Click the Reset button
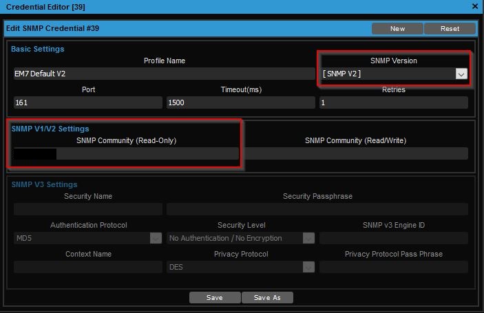Viewport: 484px width, 313px height. [450, 29]
